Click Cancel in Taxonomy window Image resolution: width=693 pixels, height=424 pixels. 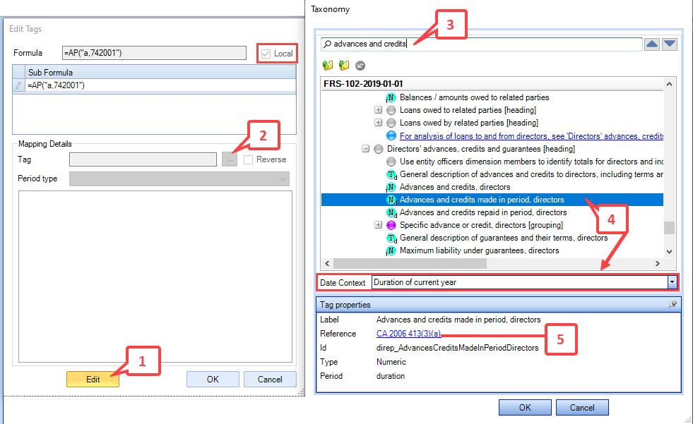click(x=582, y=407)
